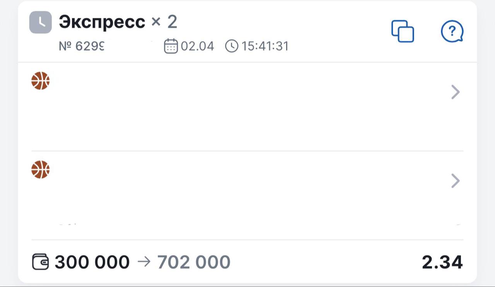The width and height of the screenshot is (495, 287).
Task: Click the Экспресс bet title
Action: coord(102,22)
